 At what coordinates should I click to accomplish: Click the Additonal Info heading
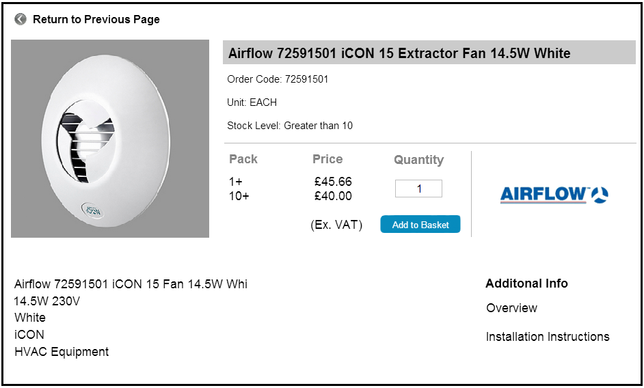click(x=526, y=283)
